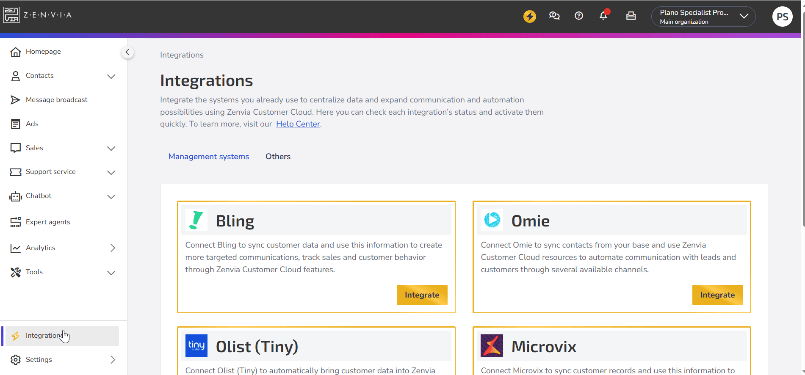Expand the Chatbot submenu chevron
The height and width of the screenshot is (375, 805).
[111, 197]
